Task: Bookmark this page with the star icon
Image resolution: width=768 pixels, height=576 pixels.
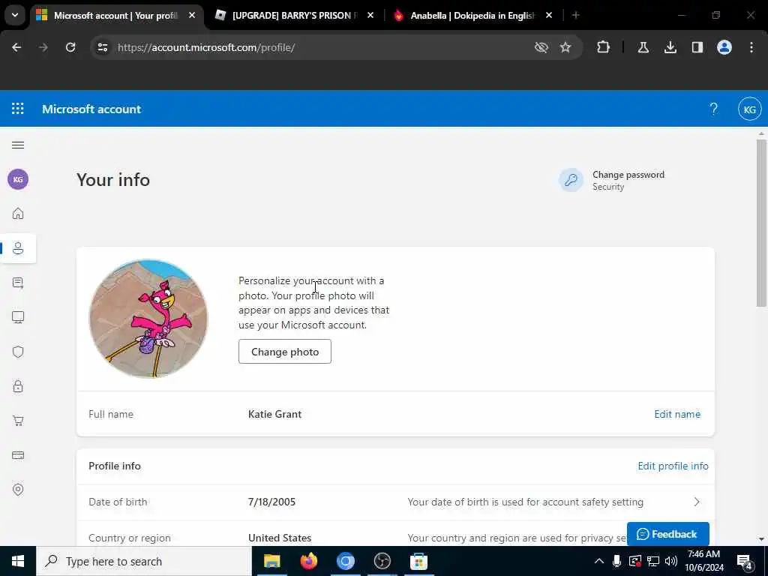Action: tap(565, 47)
